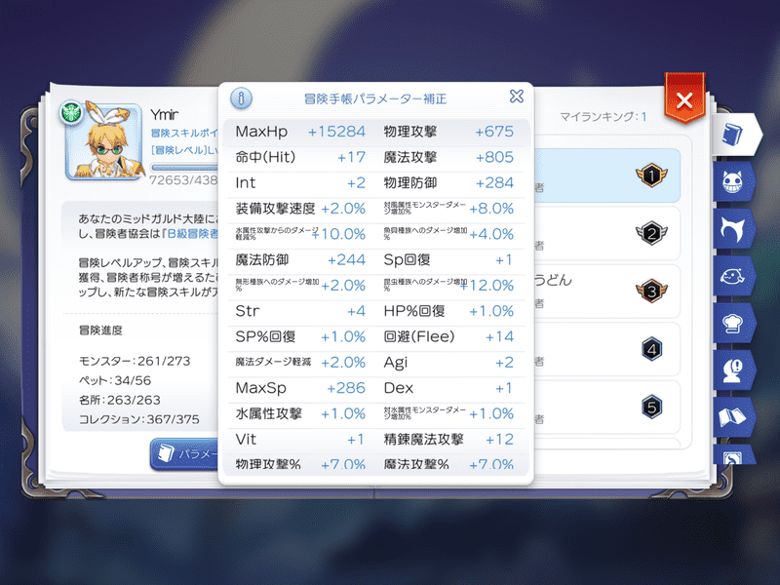Click the Vit +1 entry
Viewport: 780px width, 585px height.
pos(300,440)
